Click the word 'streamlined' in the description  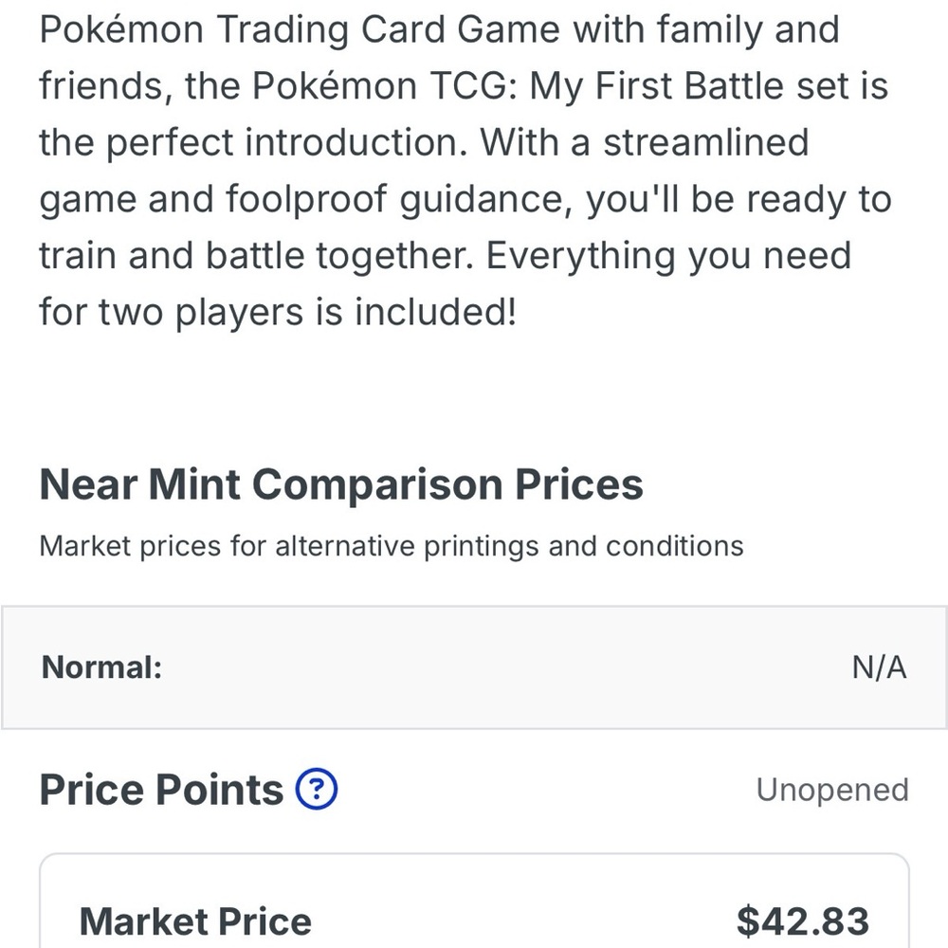[705, 143]
